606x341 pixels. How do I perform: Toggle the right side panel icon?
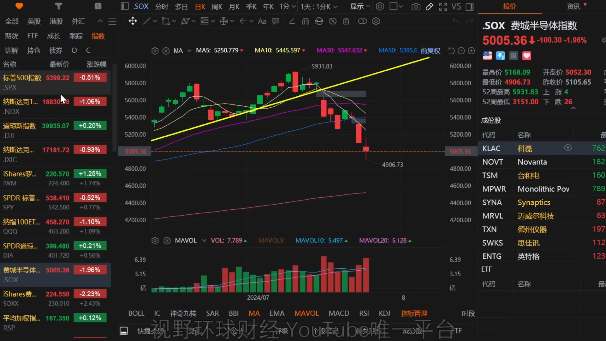pos(470,7)
